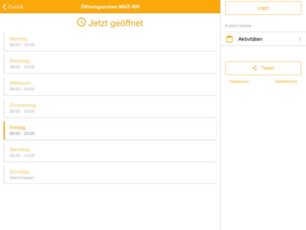Viewport: 306px width, 230px height.
Task: Click the Donnerstag day label
Action: (23, 105)
